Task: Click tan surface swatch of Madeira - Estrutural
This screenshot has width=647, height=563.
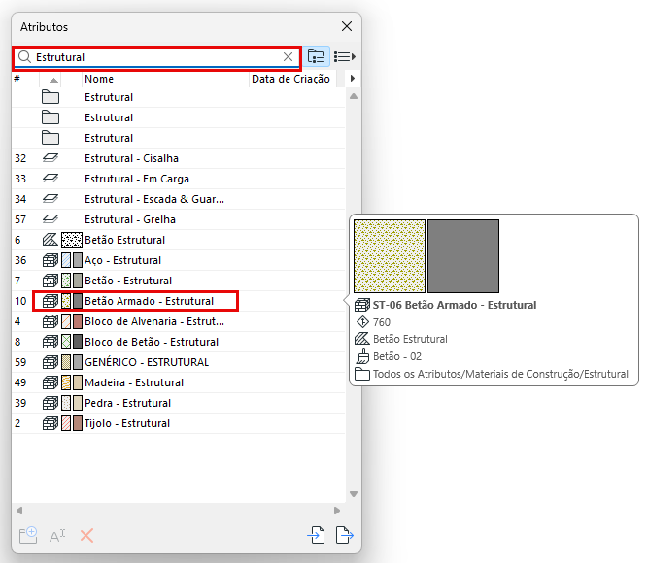Action: [x=78, y=382]
